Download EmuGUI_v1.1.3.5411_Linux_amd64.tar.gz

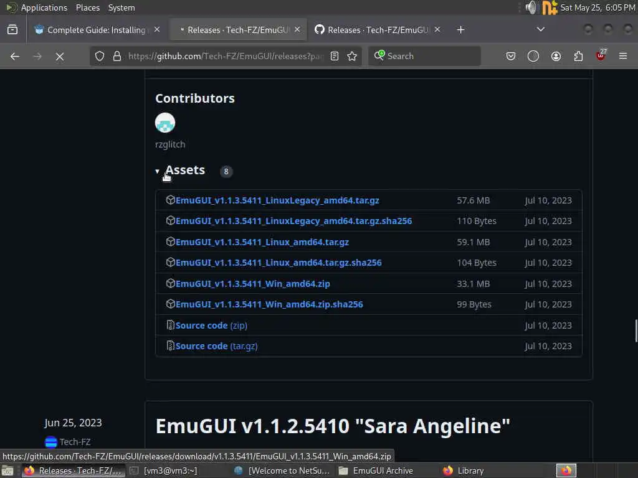pos(262,242)
